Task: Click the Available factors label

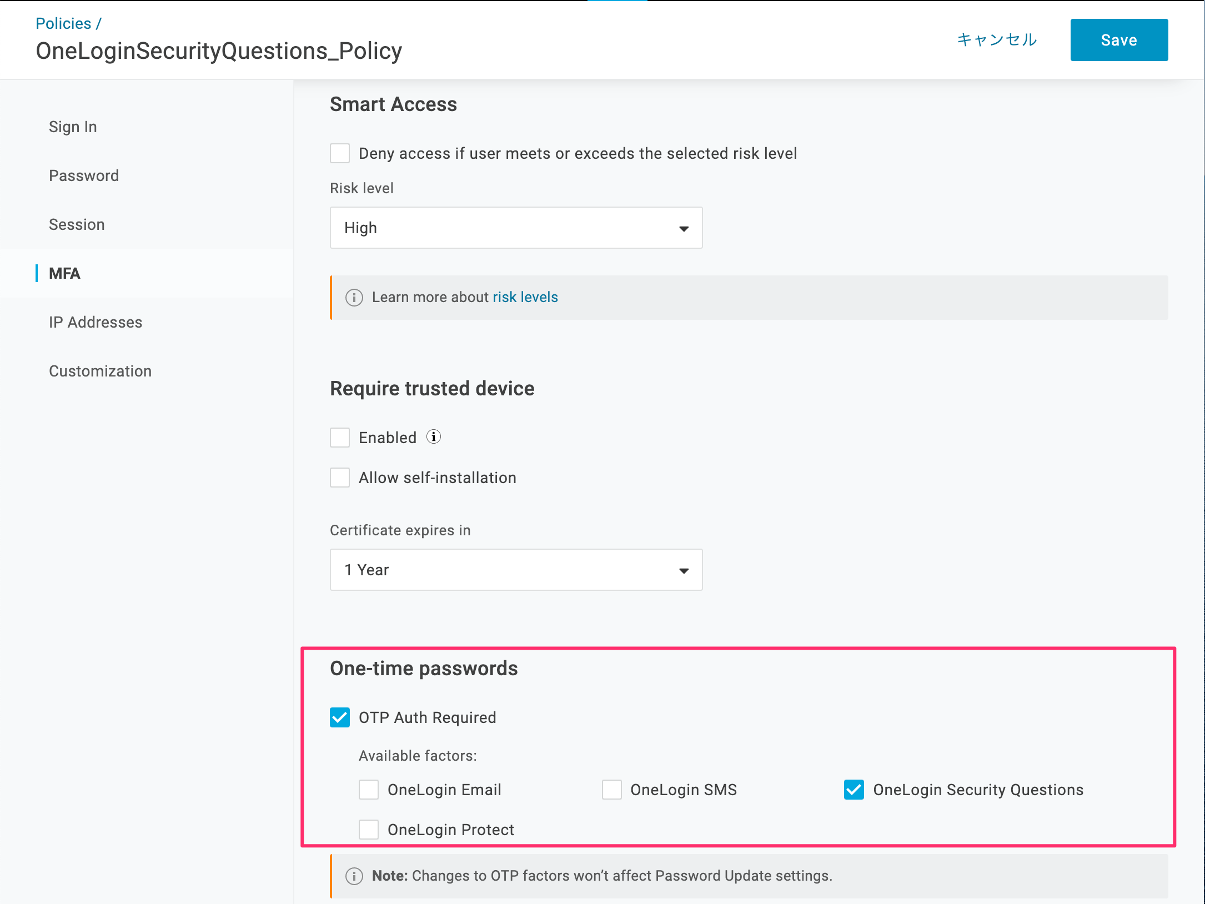Action: (418, 756)
